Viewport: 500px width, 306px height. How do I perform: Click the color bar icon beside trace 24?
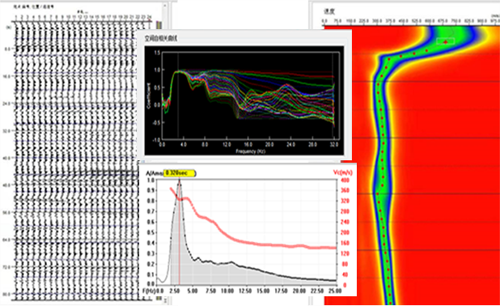point(159,24)
